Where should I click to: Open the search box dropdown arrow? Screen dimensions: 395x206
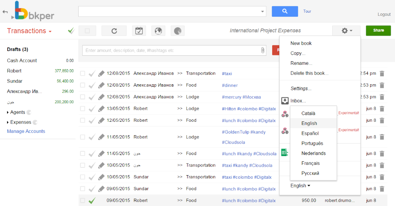[x=262, y=11]
